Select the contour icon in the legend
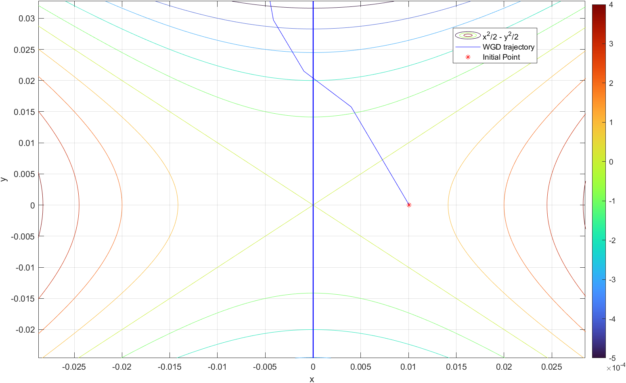The image size is (626, 383). point(468,35)
